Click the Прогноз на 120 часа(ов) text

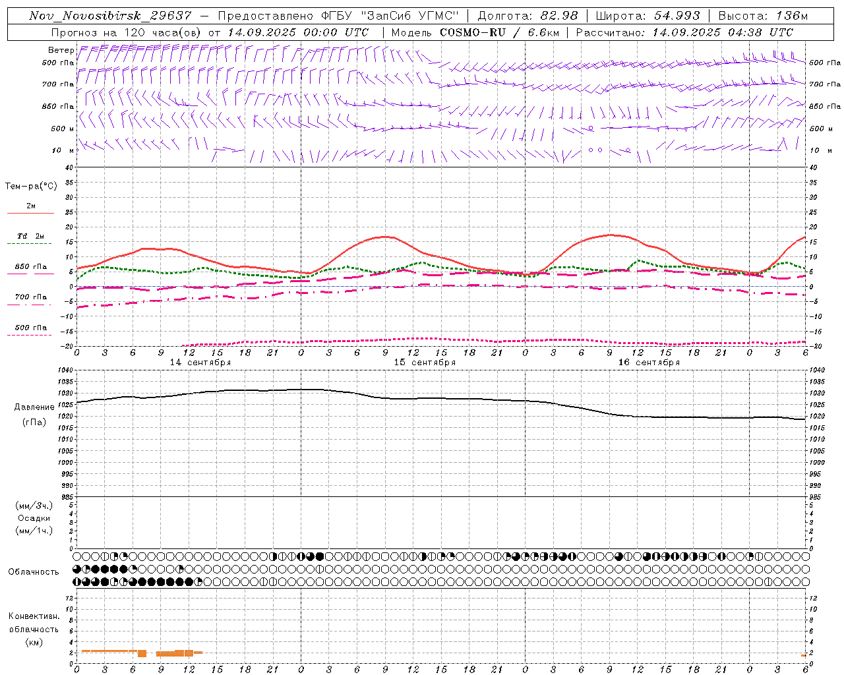coord(127,32)
